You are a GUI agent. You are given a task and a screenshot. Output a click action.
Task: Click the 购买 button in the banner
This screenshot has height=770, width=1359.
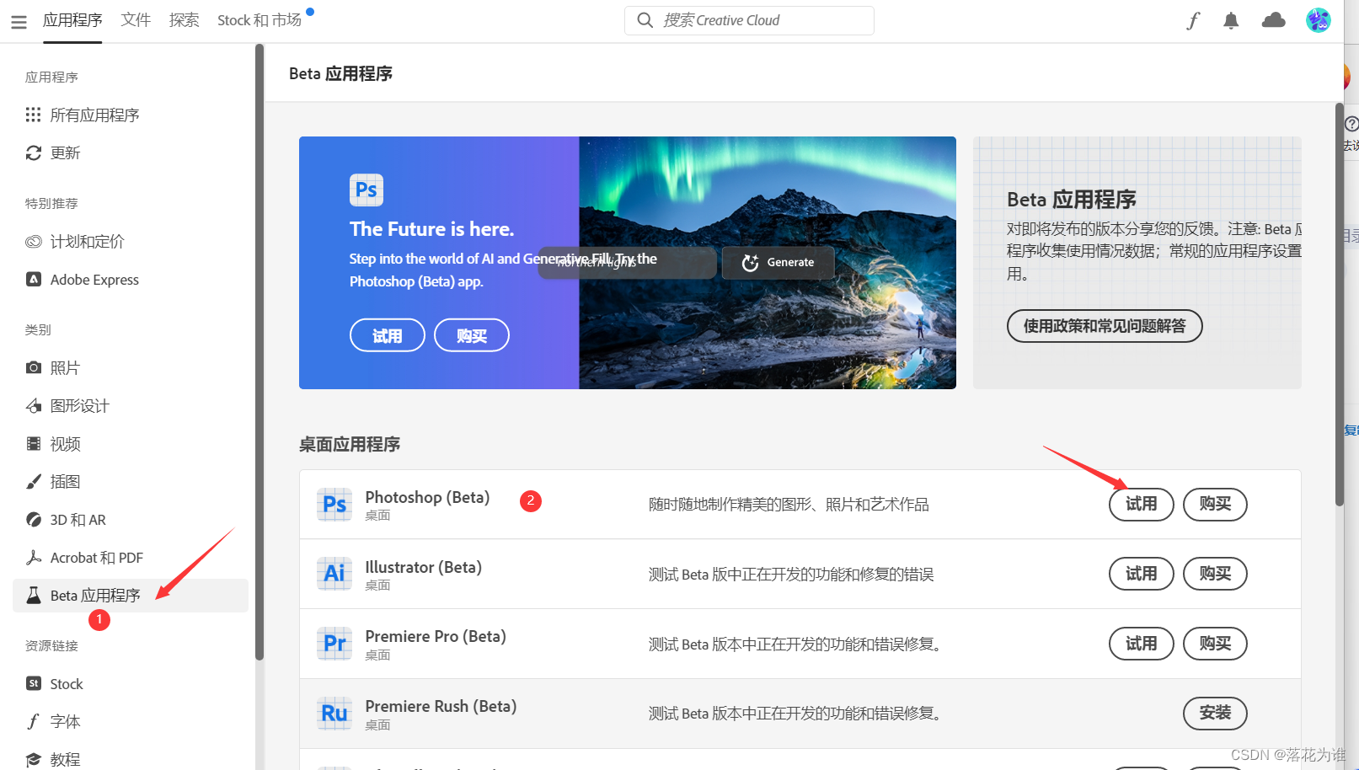(x=472, y=335)
